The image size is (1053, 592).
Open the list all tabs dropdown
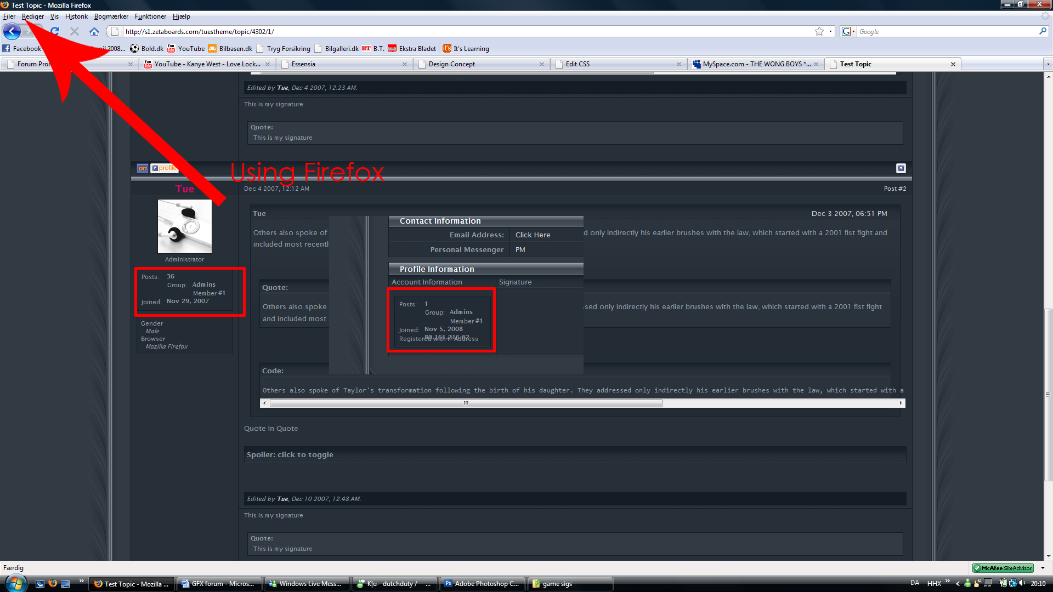click(1048, 64)
